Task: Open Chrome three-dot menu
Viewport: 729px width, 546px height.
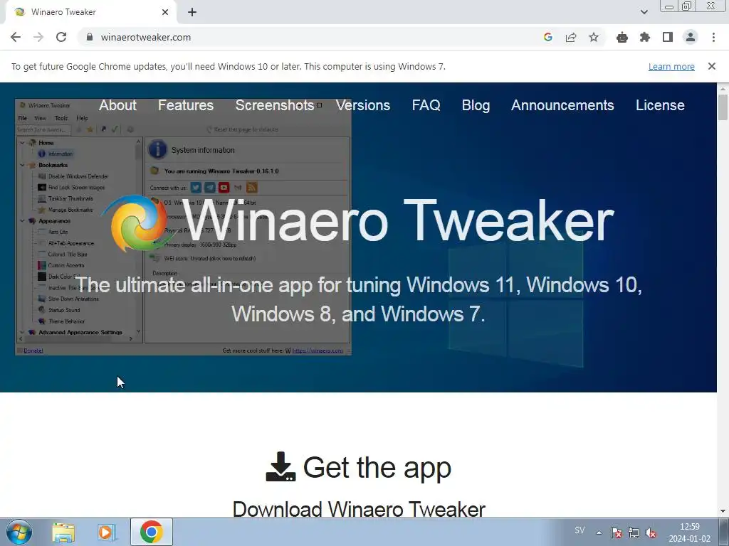Action: click(x=713, y=37)
